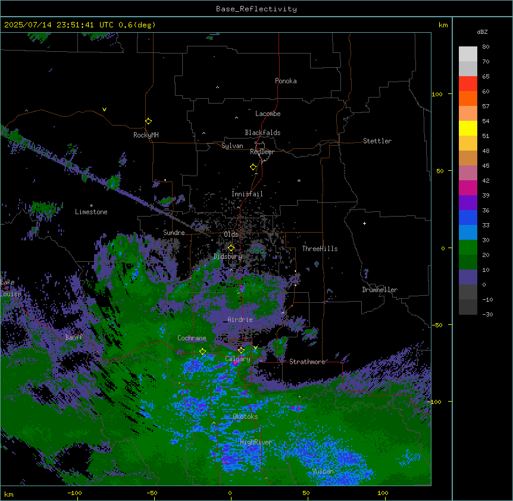
Task: Click the yellow V marker northwest of RockyMH
Action: point(104,109)
